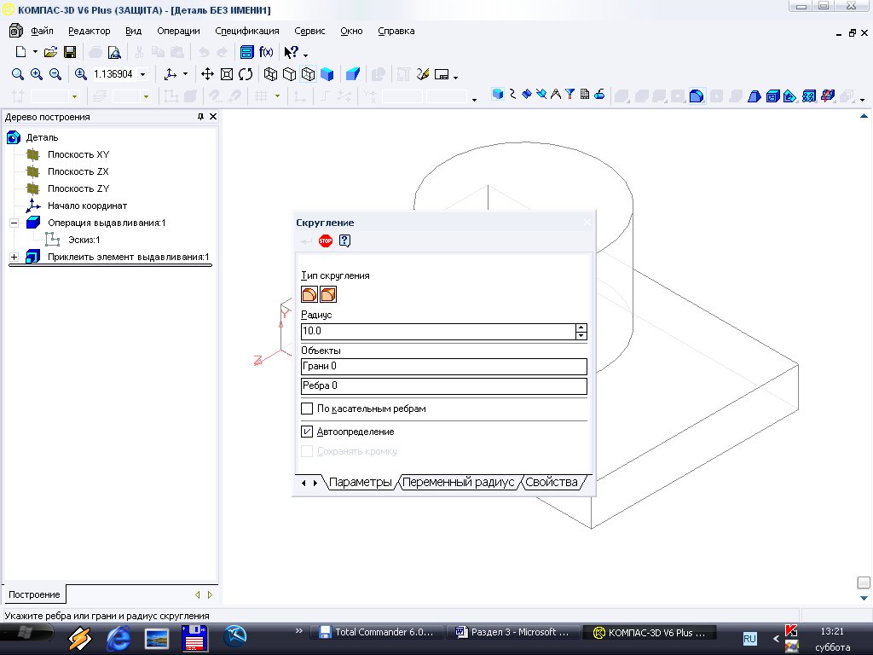The image size is (873, 655).
Task: Select the Surfaces toolbar icon
Action: pos(527,94)
